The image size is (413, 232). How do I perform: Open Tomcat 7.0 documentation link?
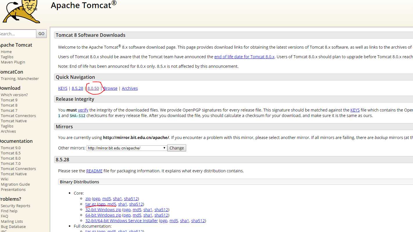[11, 163]
